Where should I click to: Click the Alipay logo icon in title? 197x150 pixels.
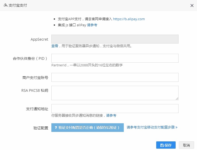click(x=6, y=5)
